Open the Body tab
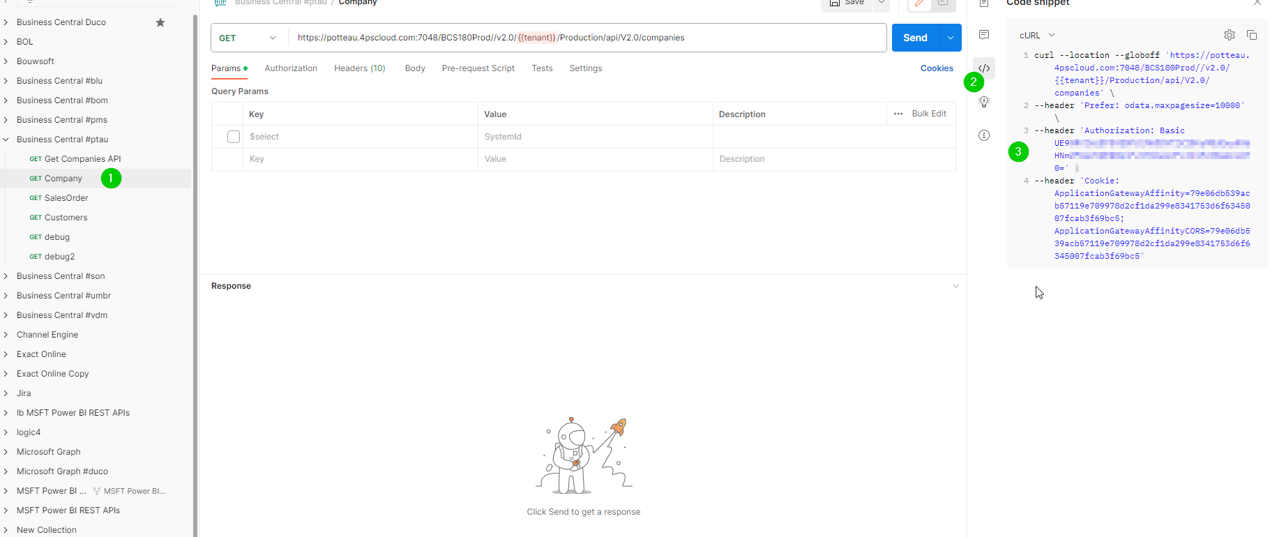This screenshot has width=1270, height=537. pos(415,68)
